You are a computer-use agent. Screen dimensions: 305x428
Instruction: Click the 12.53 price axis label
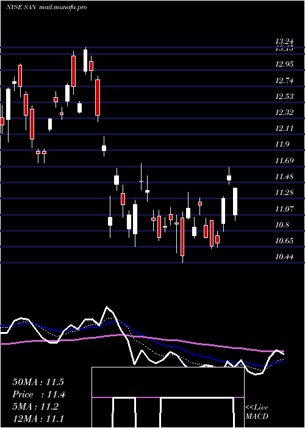point(284,97)
